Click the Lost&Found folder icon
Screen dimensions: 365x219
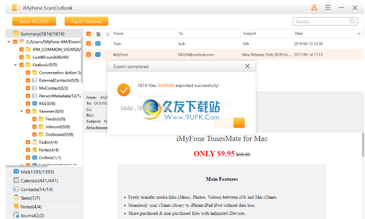(x=28, y=57)
